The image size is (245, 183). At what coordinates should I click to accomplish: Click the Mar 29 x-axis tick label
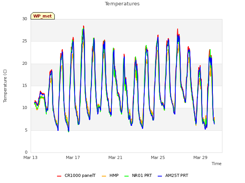click(200, 157)
